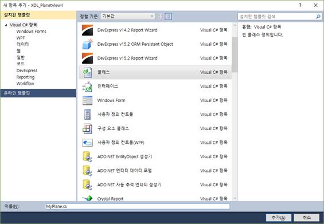The height and width of the screenshot is (224, 324).
Task: Click the 사용자 정의 컨트롤(WPF) icon
Action: click(x=87, y=143)
